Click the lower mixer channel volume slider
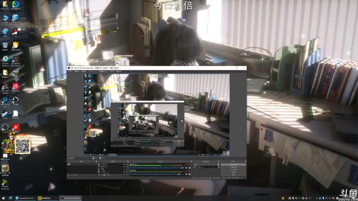Image resolution: width=358 pixels, height=201 pixels. coord(158,174)
